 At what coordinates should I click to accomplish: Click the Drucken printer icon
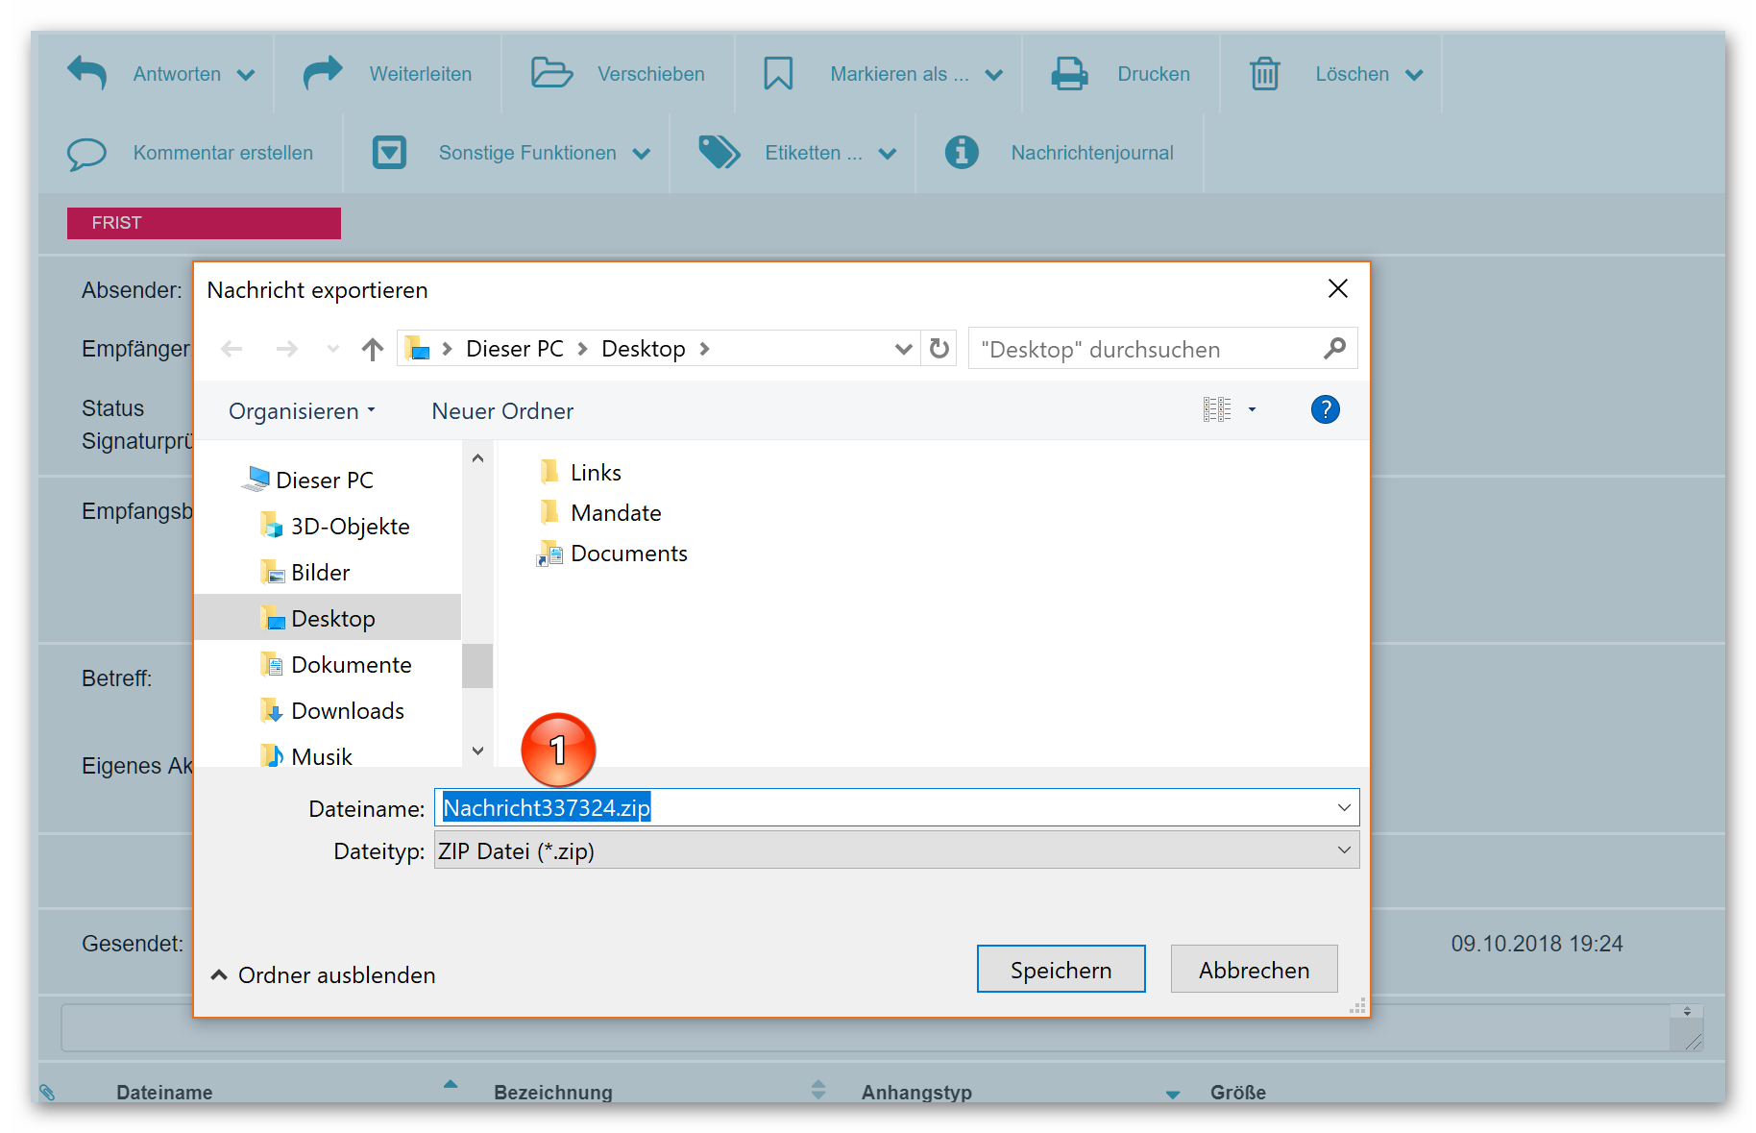coord(1069,74)
